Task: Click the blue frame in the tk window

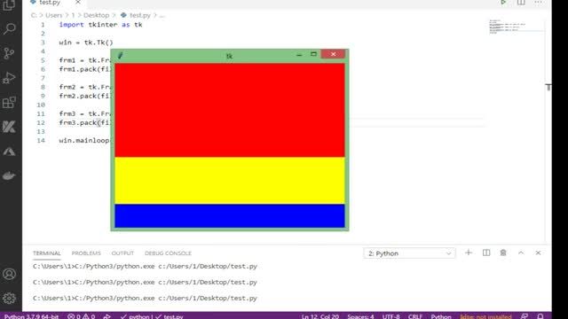Action: point(230,216)
